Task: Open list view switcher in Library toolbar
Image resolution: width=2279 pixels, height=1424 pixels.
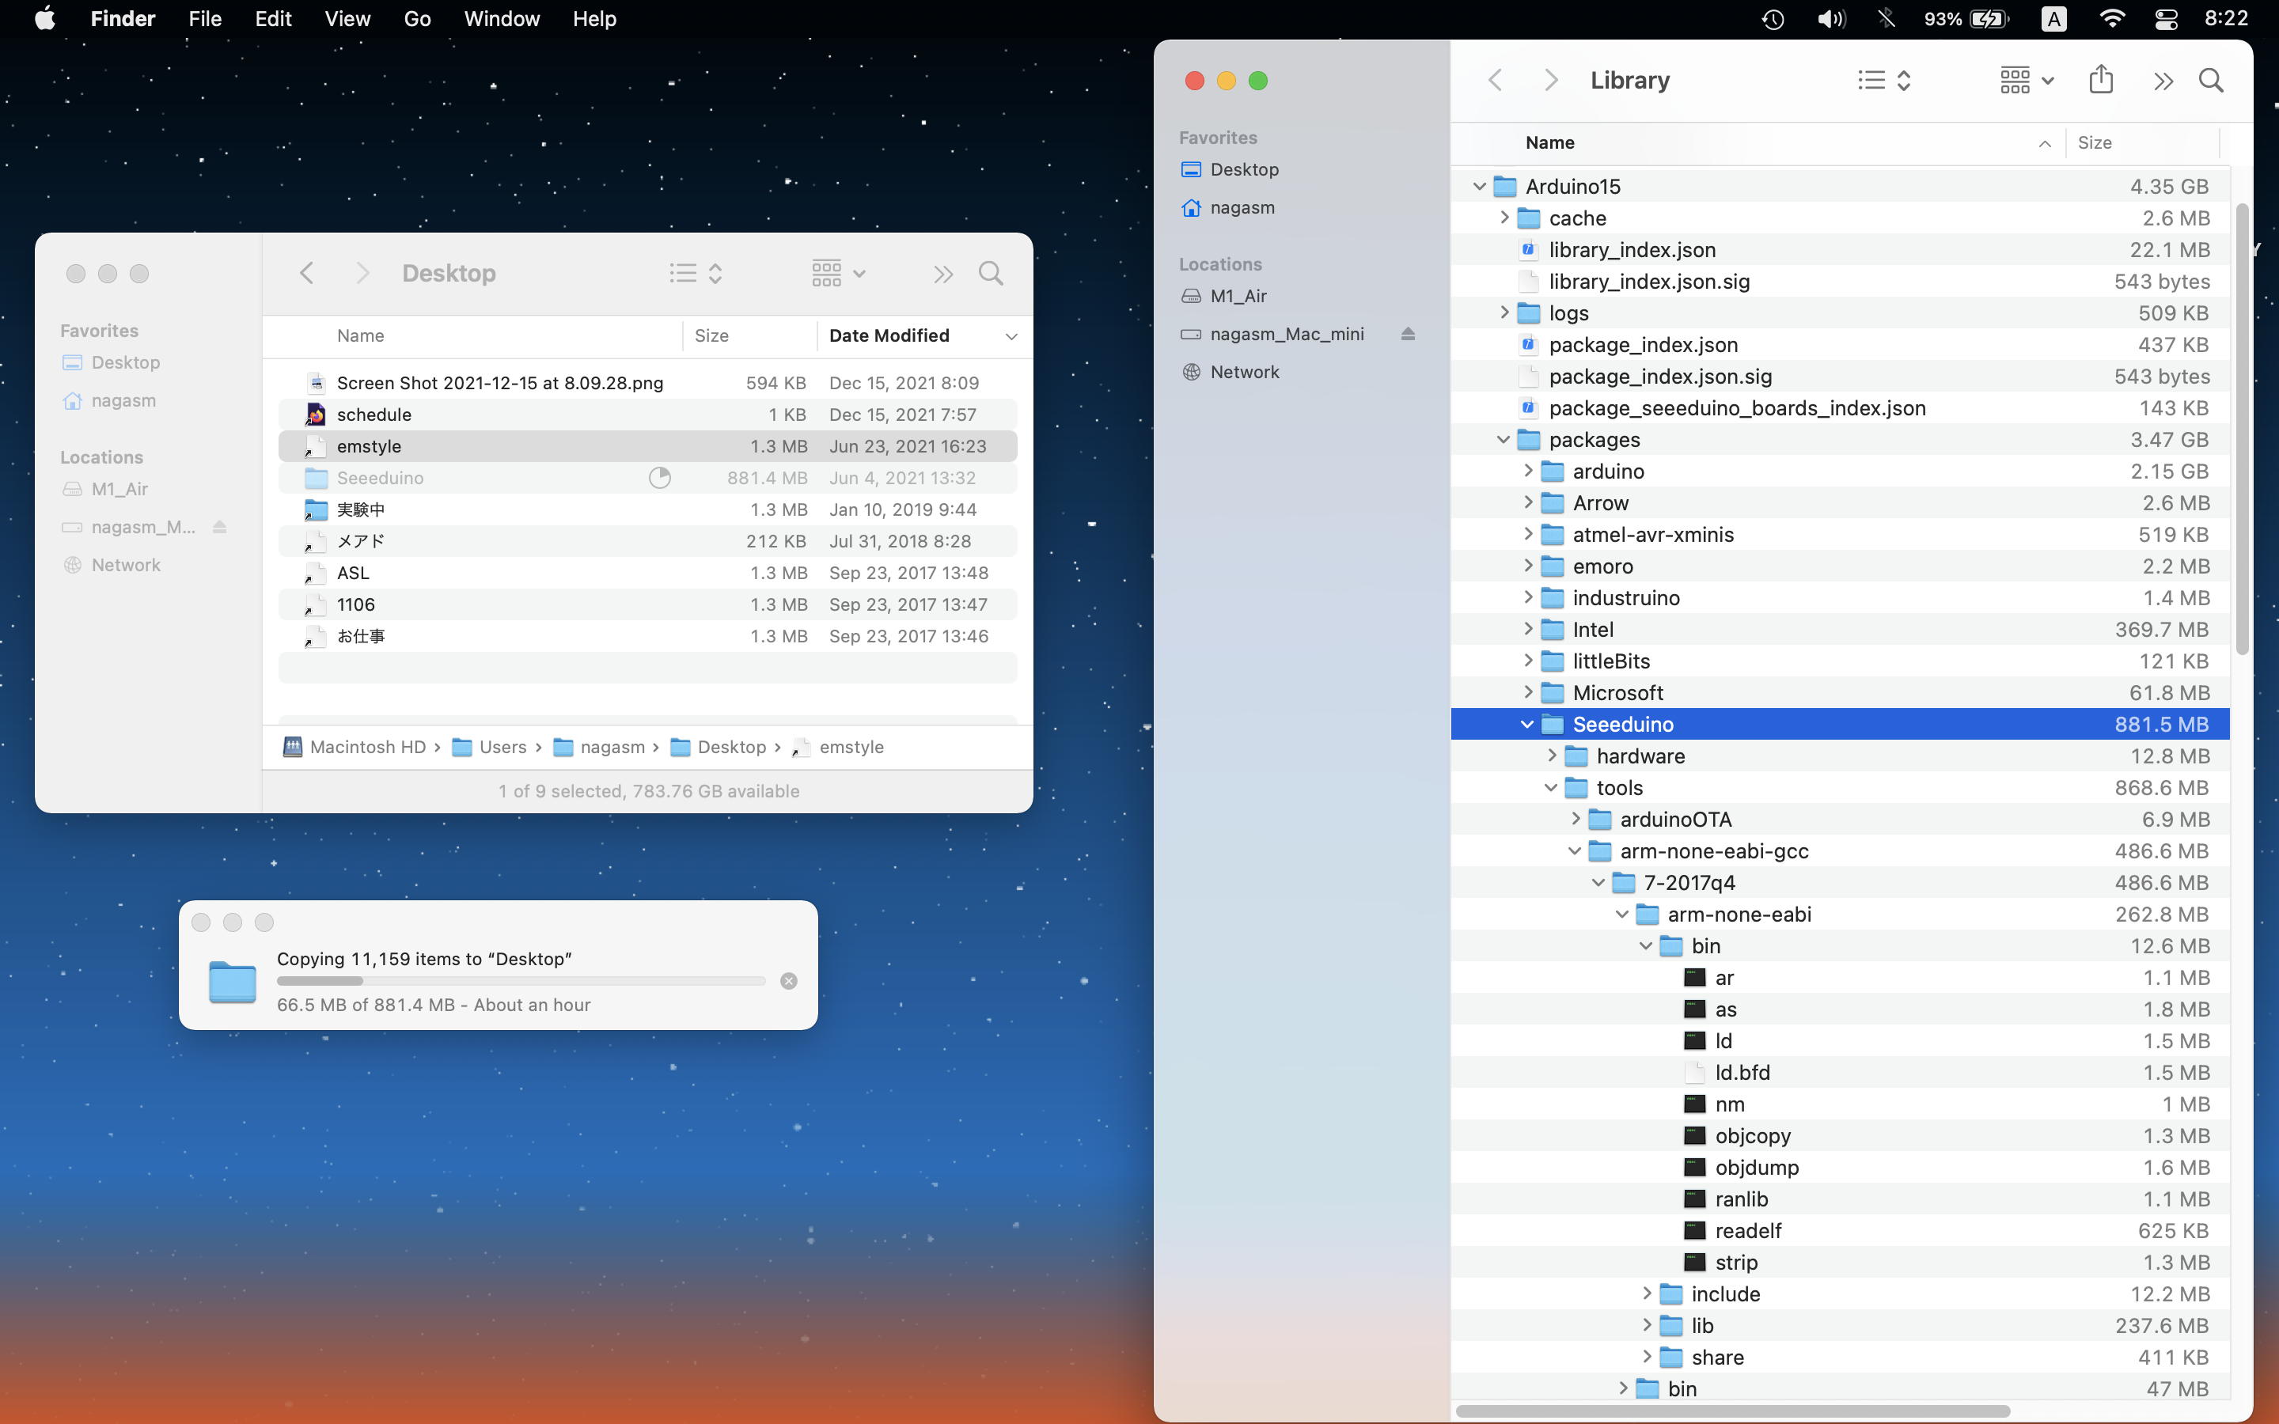Action: click(x=1883, y=80)
